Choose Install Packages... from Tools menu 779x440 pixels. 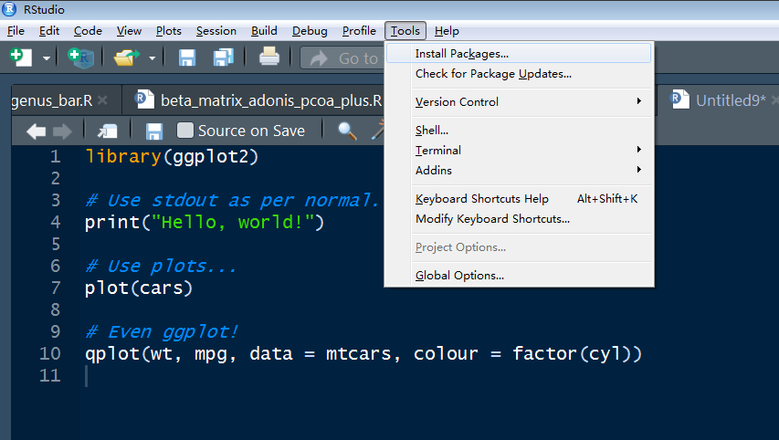(518, 53)
